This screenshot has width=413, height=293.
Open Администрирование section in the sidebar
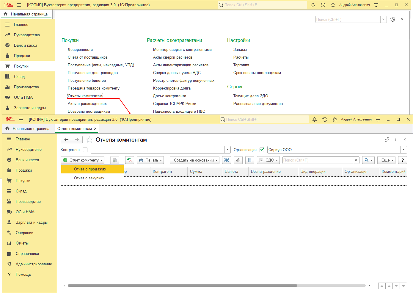(x=34, y=264)
